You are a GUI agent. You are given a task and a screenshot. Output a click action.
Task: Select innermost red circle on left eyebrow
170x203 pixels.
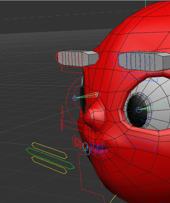click(81, 58)
